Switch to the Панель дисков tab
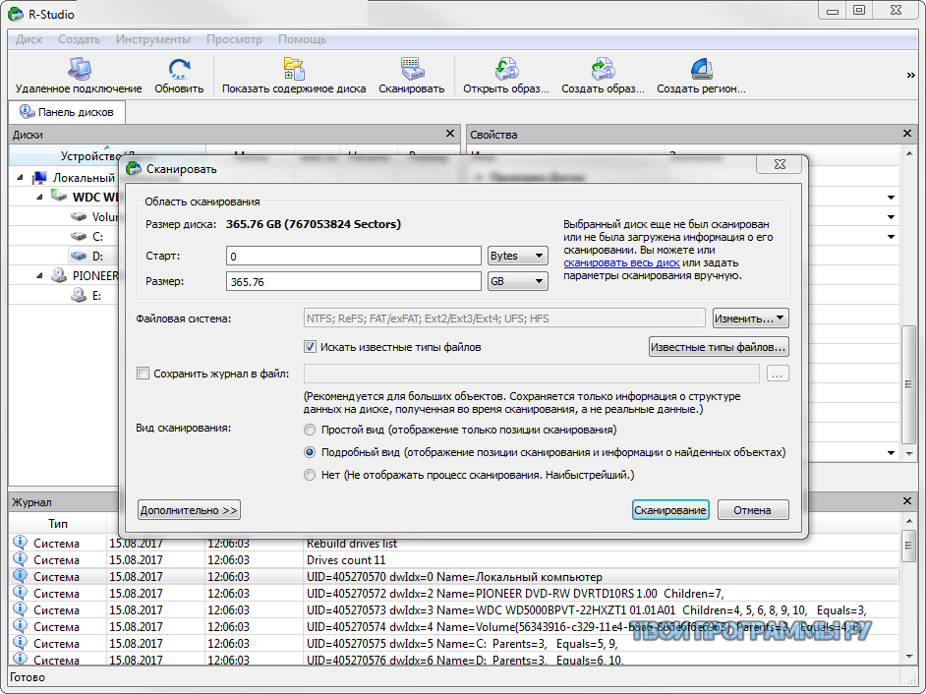The image size is (926, 694). 67,112
